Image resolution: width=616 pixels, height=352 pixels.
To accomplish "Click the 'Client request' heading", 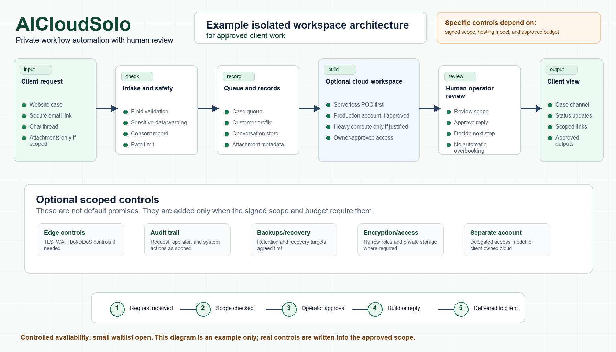I will (42, 81).
